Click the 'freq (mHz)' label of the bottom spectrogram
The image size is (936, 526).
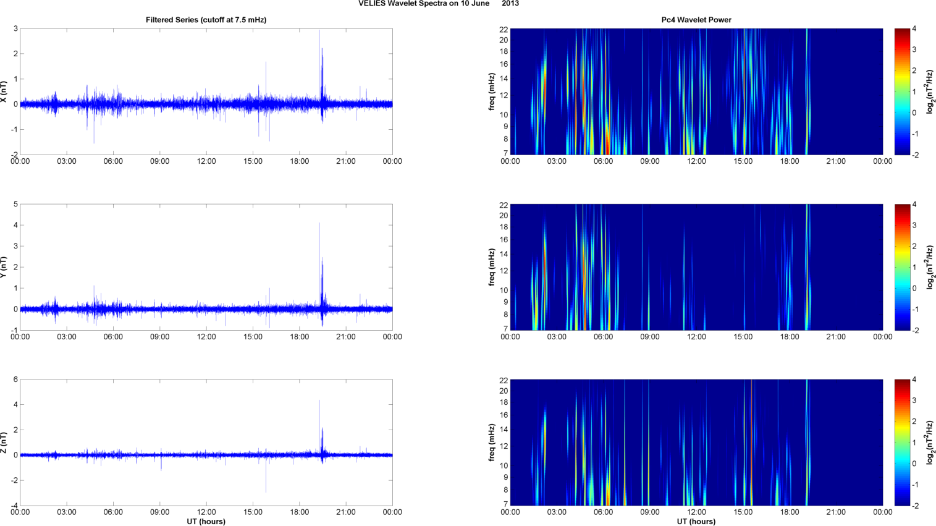tap(492, 443)
